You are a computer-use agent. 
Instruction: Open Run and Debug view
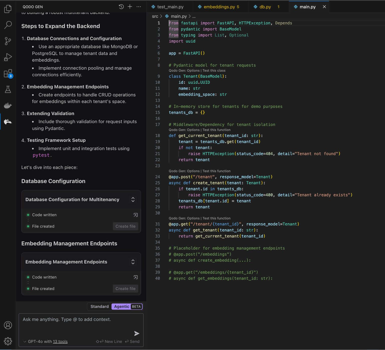pyautogui.click(x=8, y=57)
